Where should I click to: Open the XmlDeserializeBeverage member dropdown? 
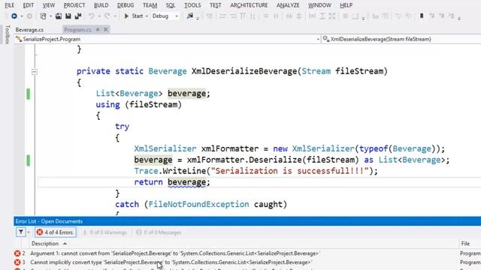coord(401,39)
